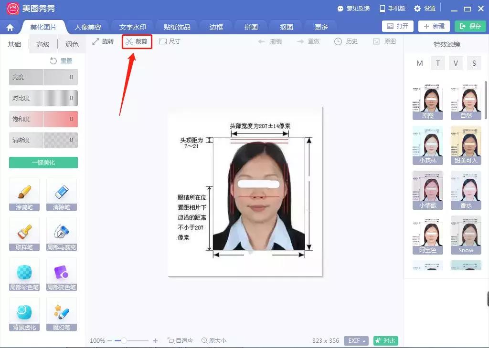Screen dimensions: 489x348
Task: Click the zoom in plus icon
Action: pyautogui.click(x=155, y=341)
